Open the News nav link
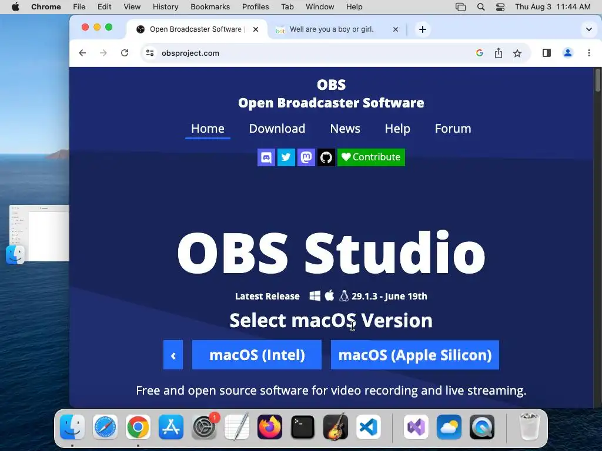This screenshot has height=451, width=602. [x=345, y=129]
